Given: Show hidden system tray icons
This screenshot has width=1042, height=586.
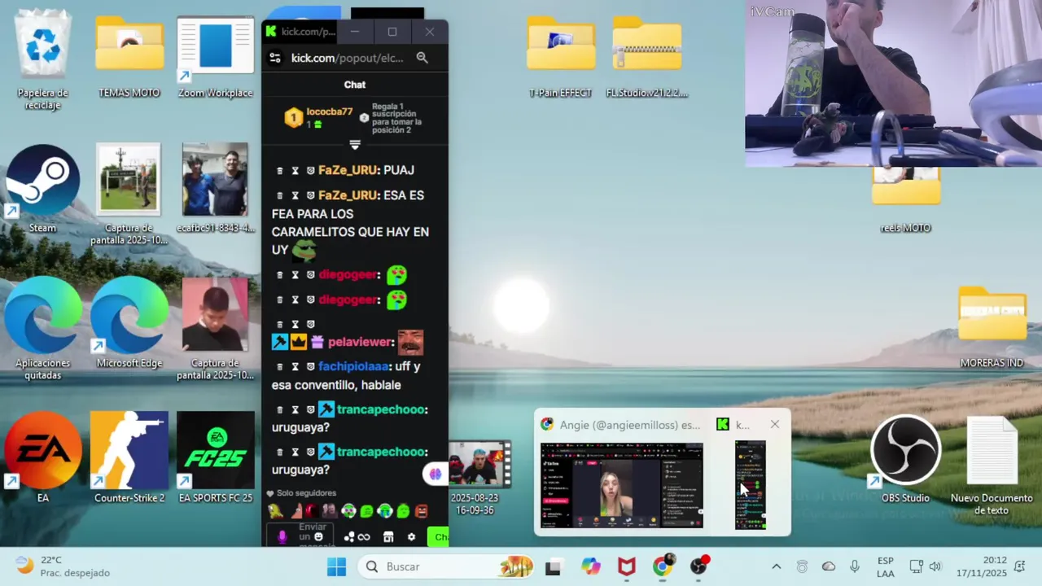Looking at the screenshot, I should 776,566.
